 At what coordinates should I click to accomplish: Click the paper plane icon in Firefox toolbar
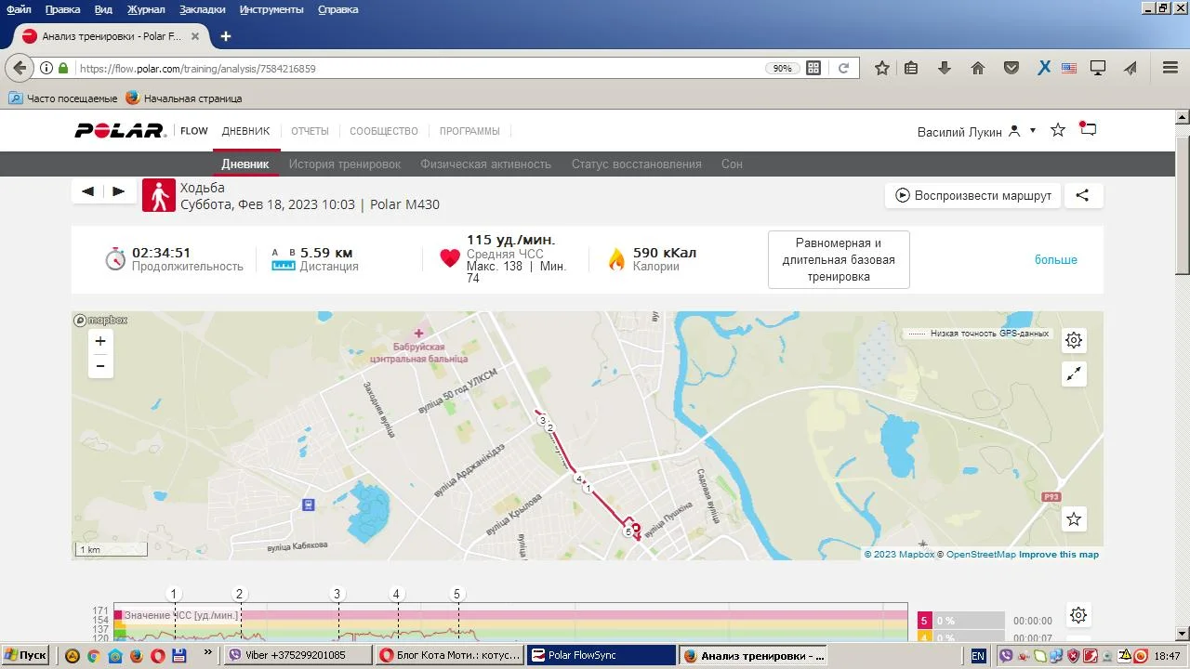[x=1130, y=68]
